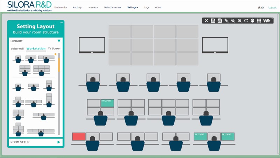Click the pencil edit tool icon
Screen dimensions: 280x158
coord(226,21)
